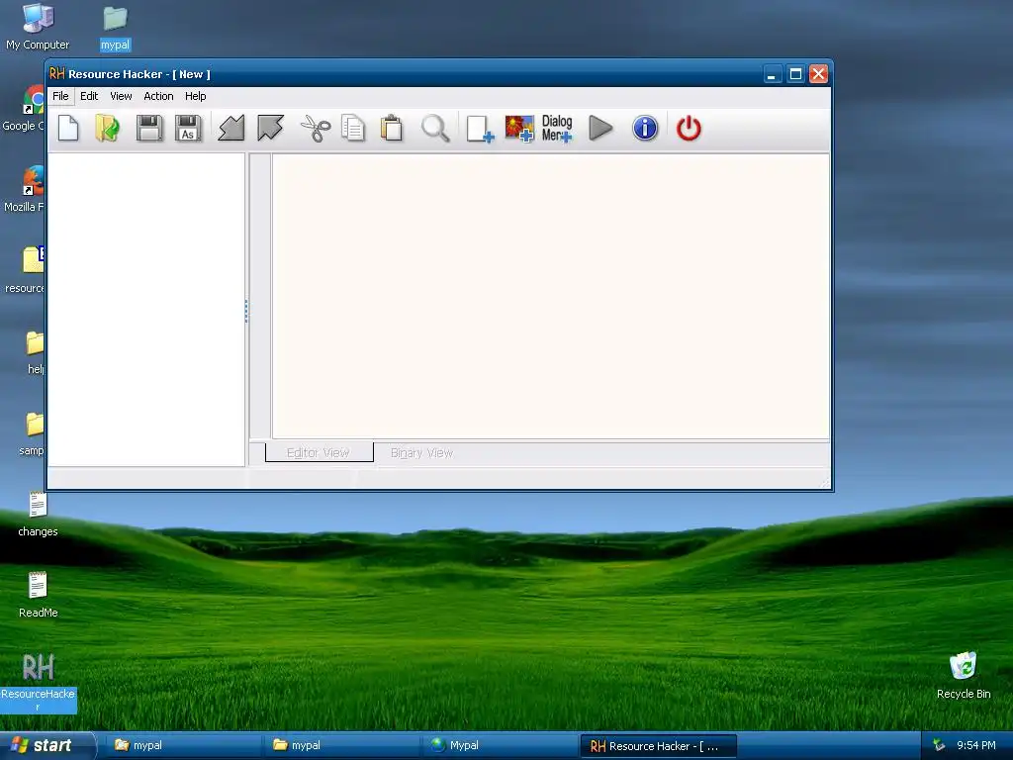Open the Action menu
Viewport: 1013px width, 760px height.
point(158,96)
